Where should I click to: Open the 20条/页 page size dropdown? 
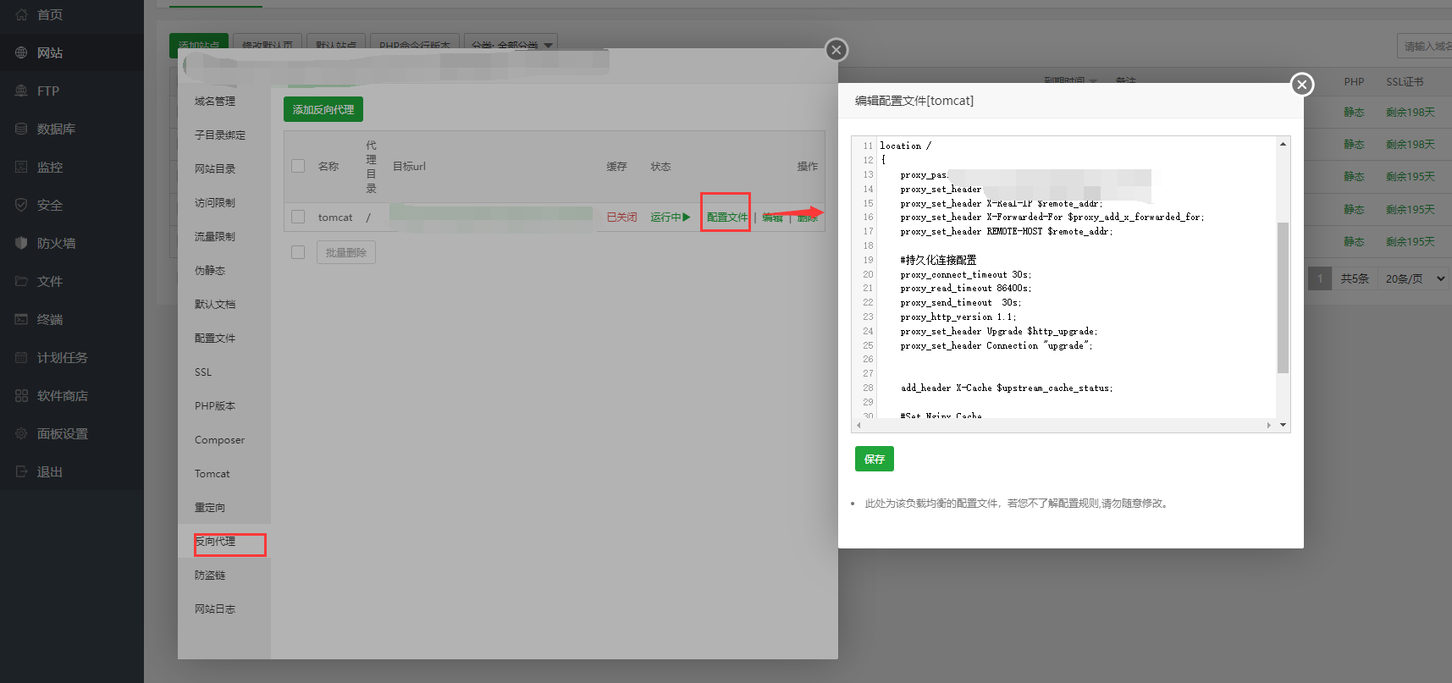1414,278
